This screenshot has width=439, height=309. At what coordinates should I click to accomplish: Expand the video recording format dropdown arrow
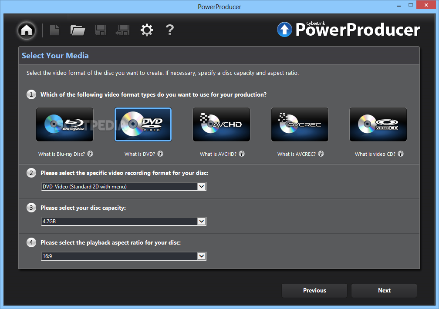[x=202, y=186]
